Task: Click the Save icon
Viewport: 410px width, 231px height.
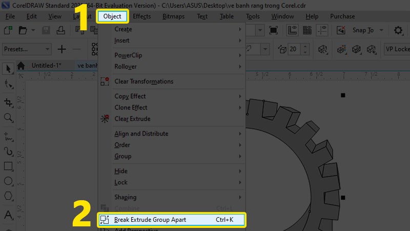Action: pyautogui.click(x=46, y=30)
